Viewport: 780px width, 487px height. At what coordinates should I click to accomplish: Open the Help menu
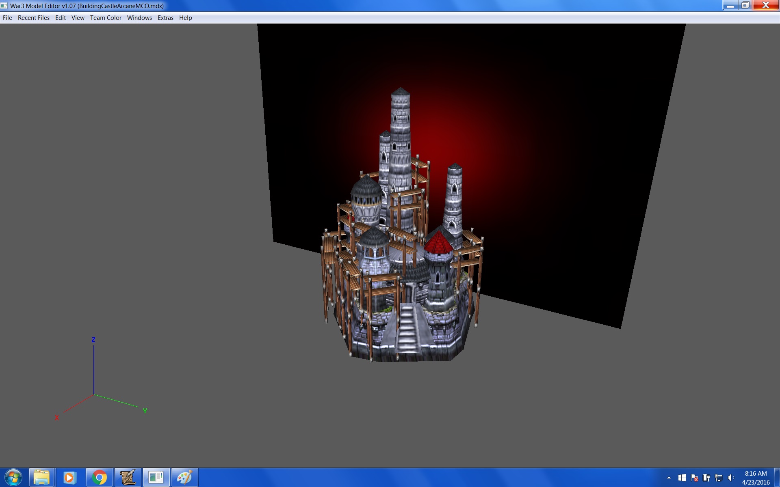[x=186, y=18]
